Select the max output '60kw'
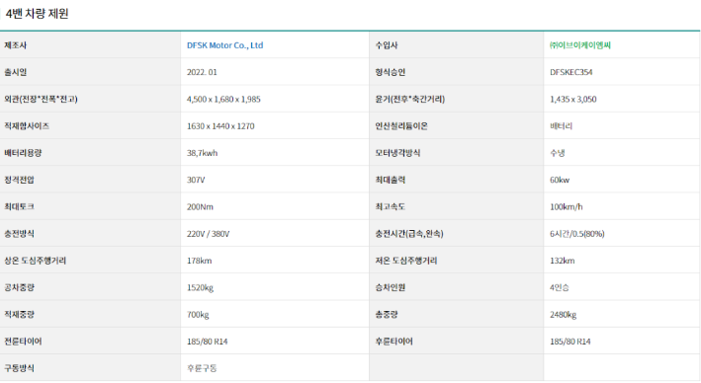Viewport: 701px width, 383px height. point(560,180)
